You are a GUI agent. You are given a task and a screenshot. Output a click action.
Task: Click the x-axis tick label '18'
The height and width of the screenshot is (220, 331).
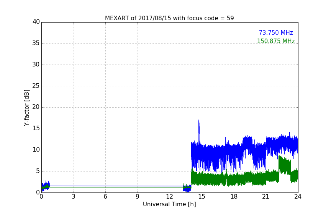pos(234,197)
